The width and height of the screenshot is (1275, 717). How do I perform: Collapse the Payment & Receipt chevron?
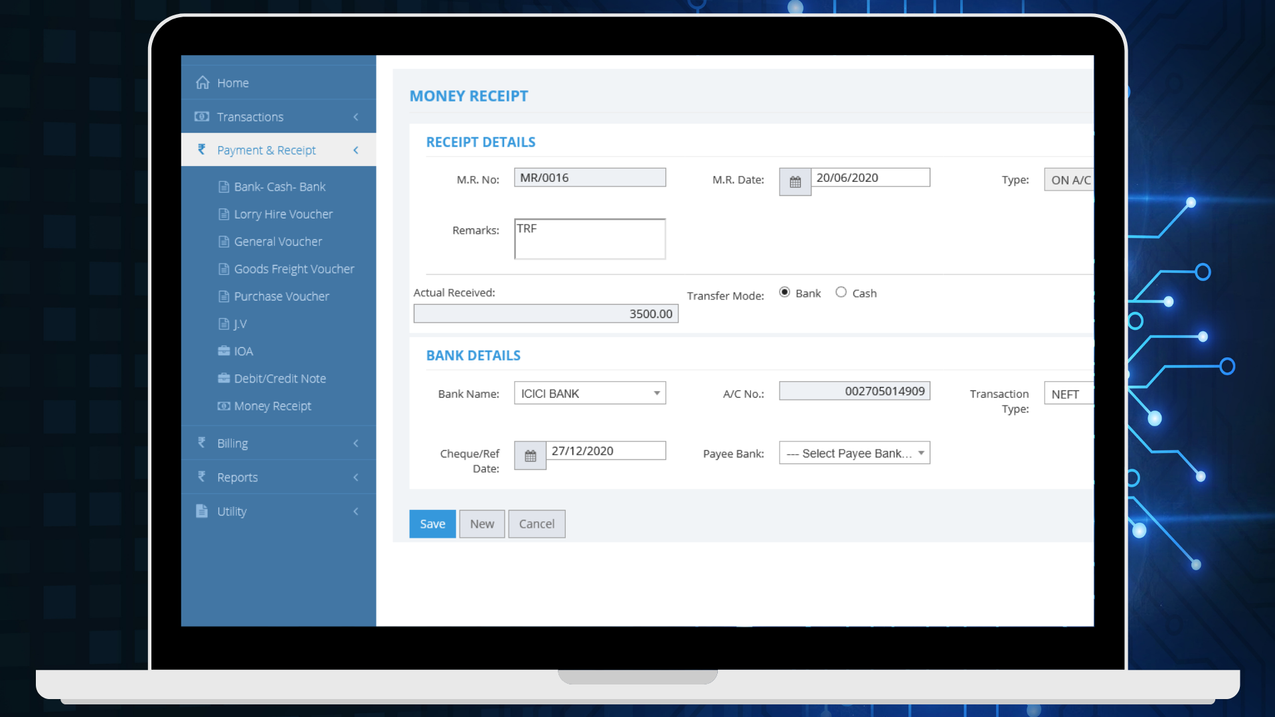point(356,150)
